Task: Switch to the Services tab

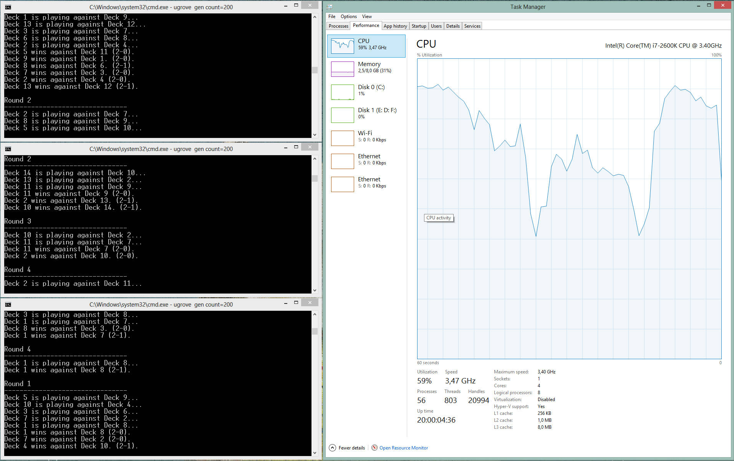Action: pos(472,26)
